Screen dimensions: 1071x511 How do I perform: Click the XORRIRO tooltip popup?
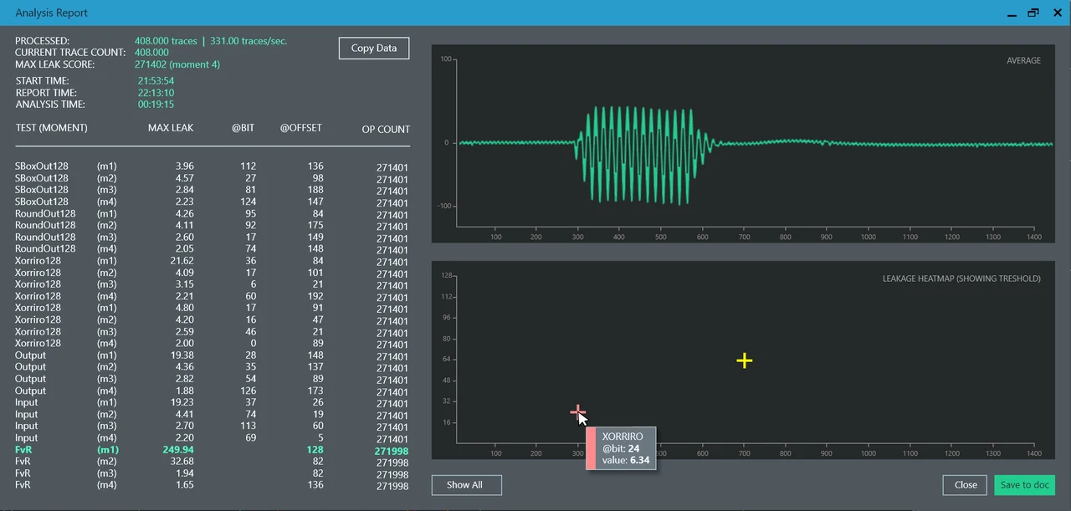click(621, 448)
